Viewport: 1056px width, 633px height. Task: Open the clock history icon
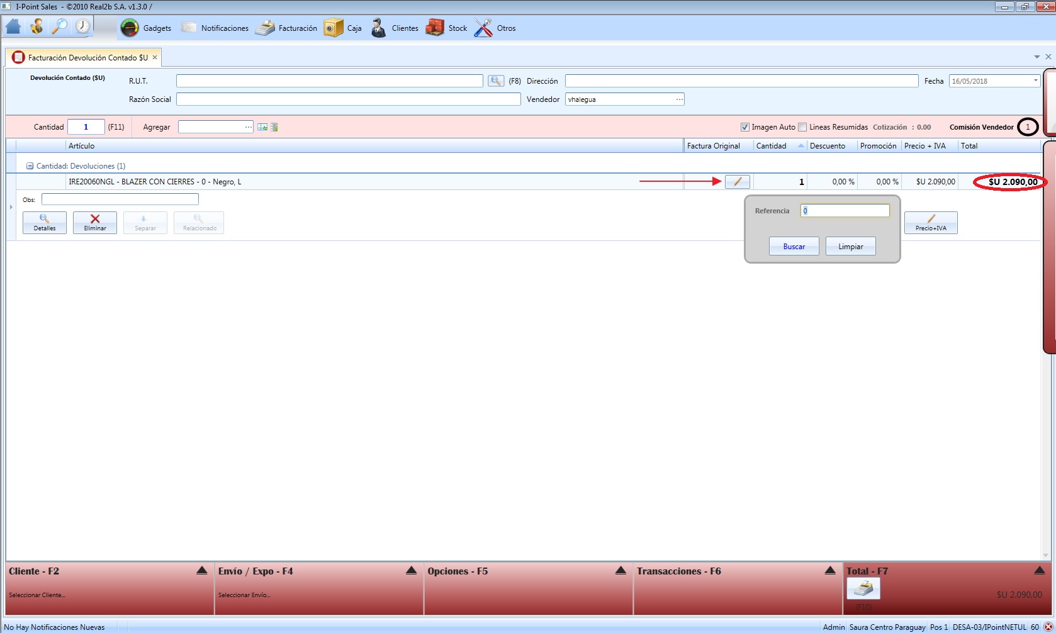pos(83,26)
